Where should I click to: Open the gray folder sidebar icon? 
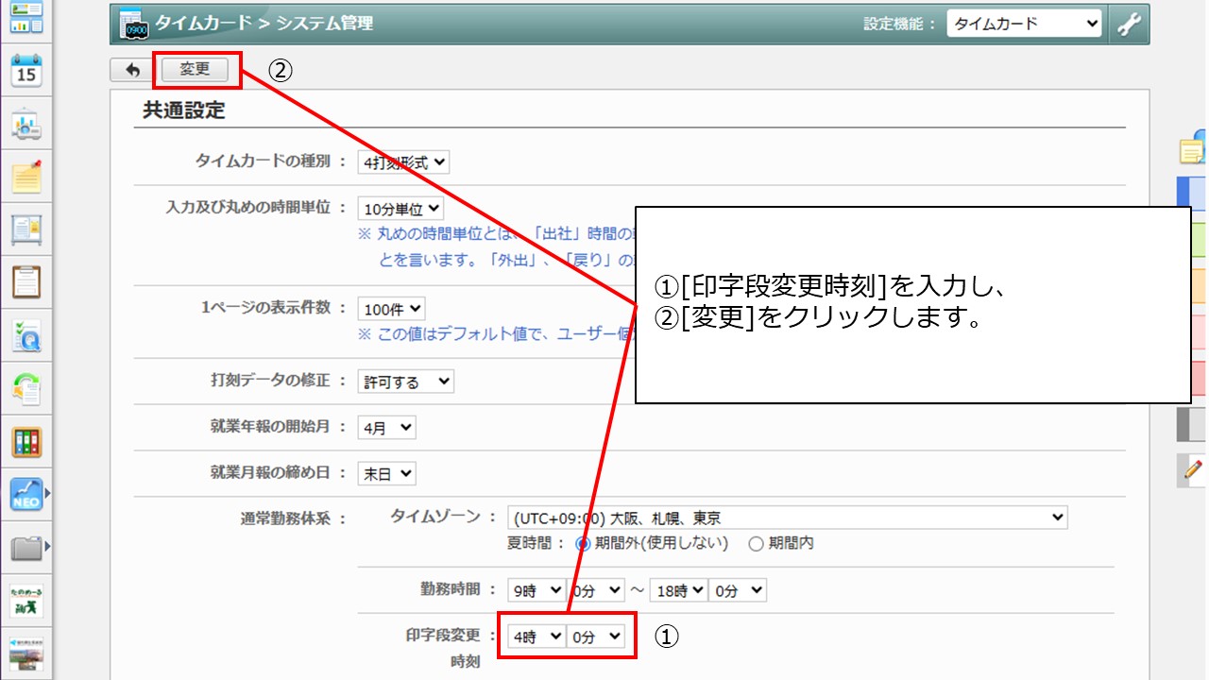pos(26,547)
